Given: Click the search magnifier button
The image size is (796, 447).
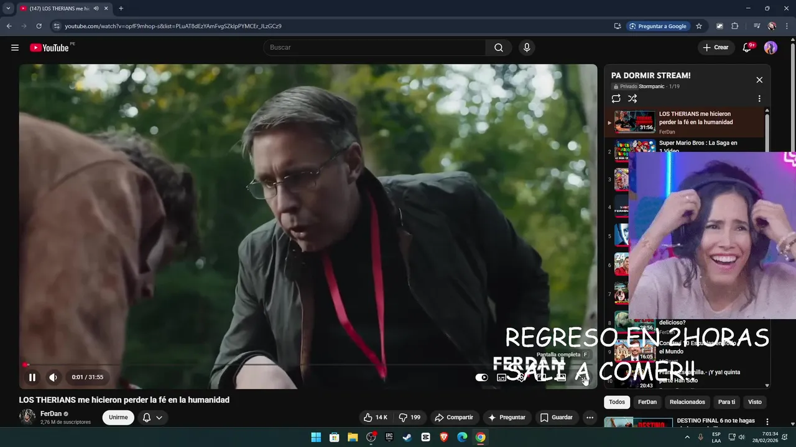Looking at the screenshot, I should click(x=499, y=48).
